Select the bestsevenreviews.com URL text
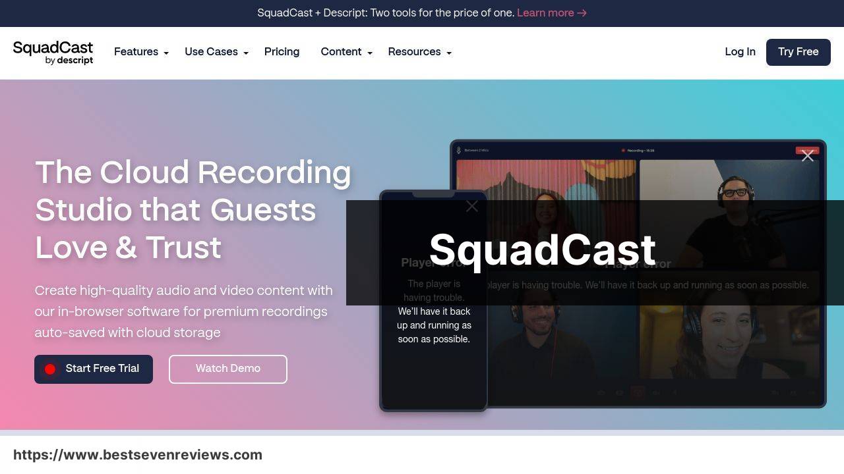This screenshot has width=844, height=474. pos(138,455)
